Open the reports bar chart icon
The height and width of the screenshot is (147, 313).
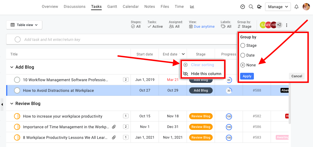click(192, 7)
